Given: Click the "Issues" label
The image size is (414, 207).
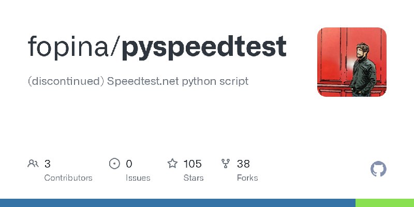Looking at the screenshot, I should click(138, 178).
